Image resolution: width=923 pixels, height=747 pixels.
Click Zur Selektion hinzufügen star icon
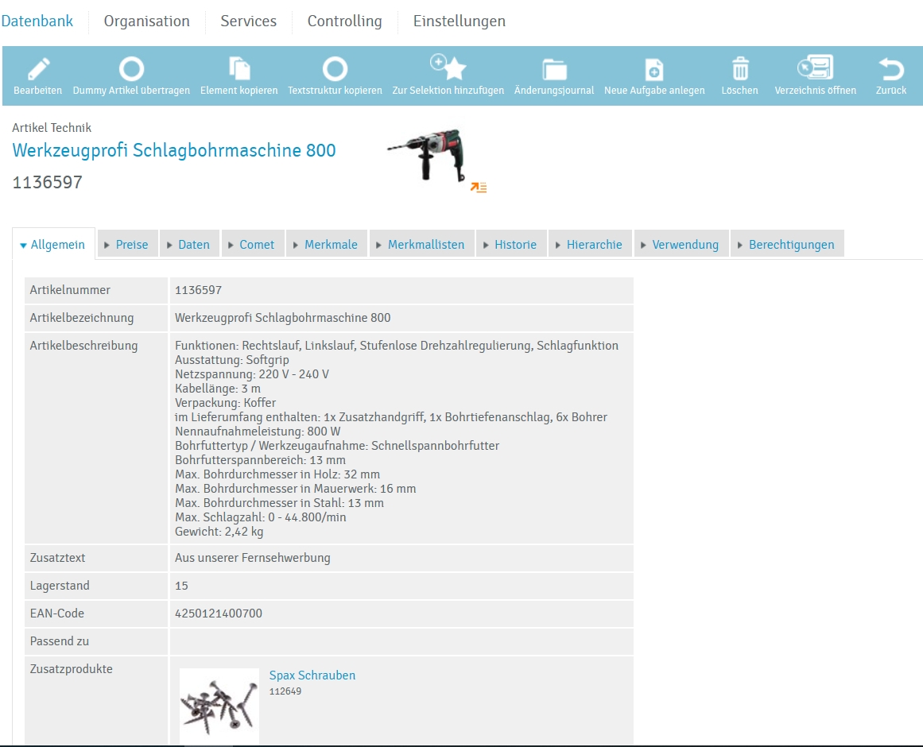tap(448, 67)
